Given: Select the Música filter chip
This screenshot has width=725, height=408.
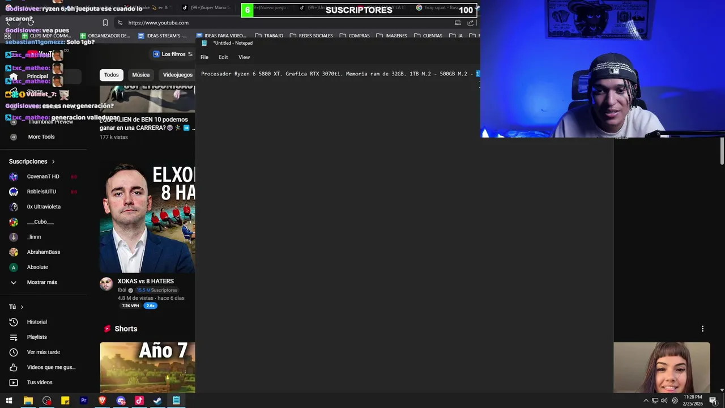Looking at the screenshot, I should pos(141,75).
